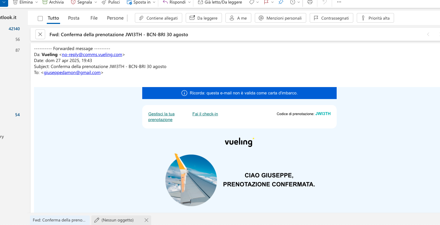440x225 pixels.
Task: Click the Archivia archive button
Action: 53,2
